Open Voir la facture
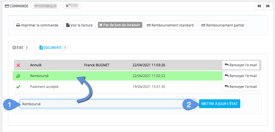The width and height of the screenshot is (275, 132). click(79, 25)
